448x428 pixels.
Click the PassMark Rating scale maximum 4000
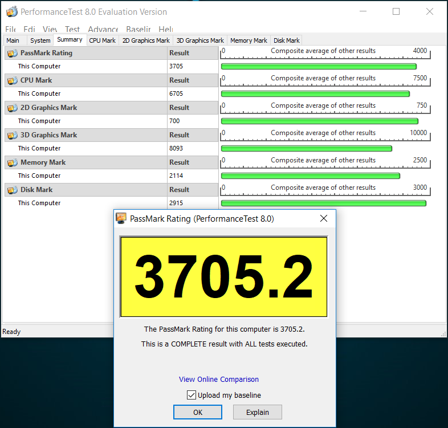420,51
